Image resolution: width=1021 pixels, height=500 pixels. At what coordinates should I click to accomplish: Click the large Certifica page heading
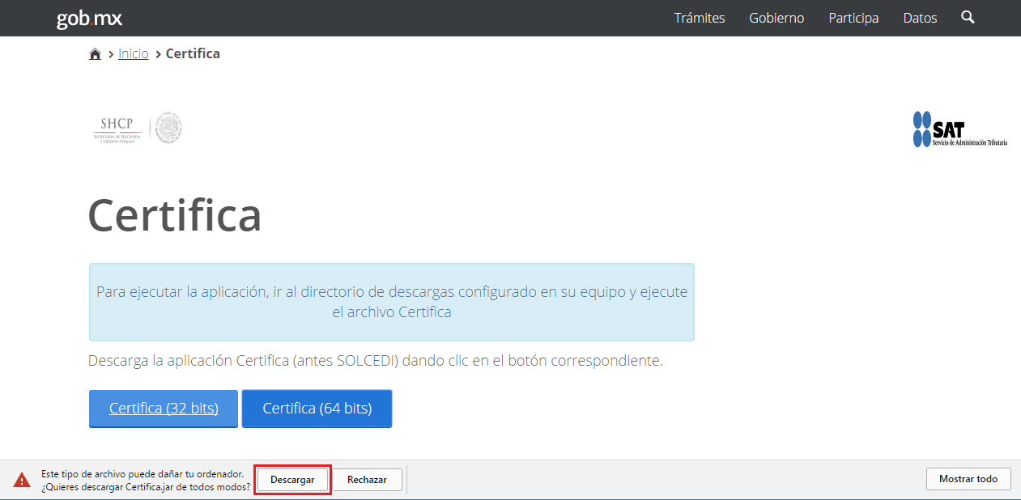175,215
